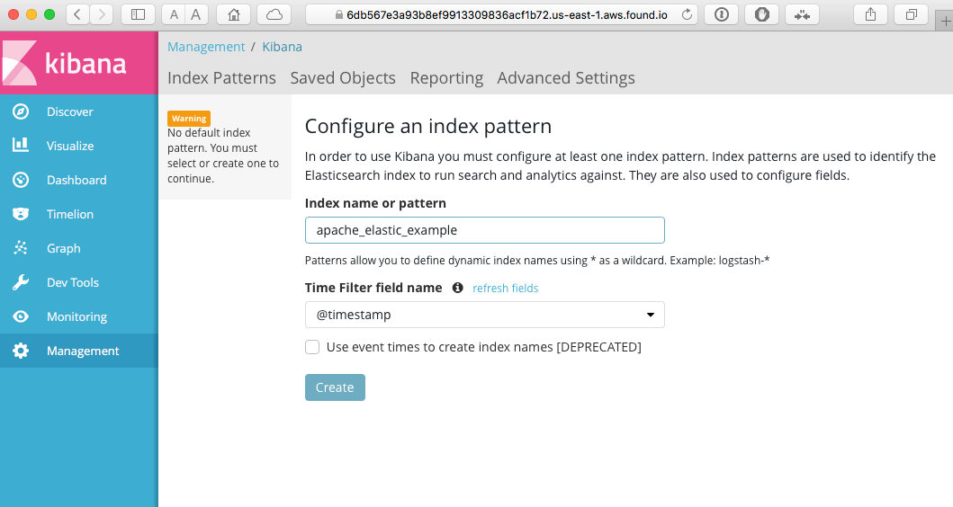Switch to the Advanced Settings tab
The image size is (953, 507).
pyautogui.click(x=566, y=77)
